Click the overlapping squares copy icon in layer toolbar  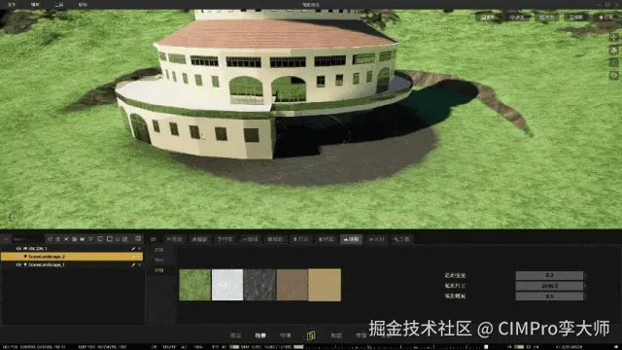pos(100,239)
